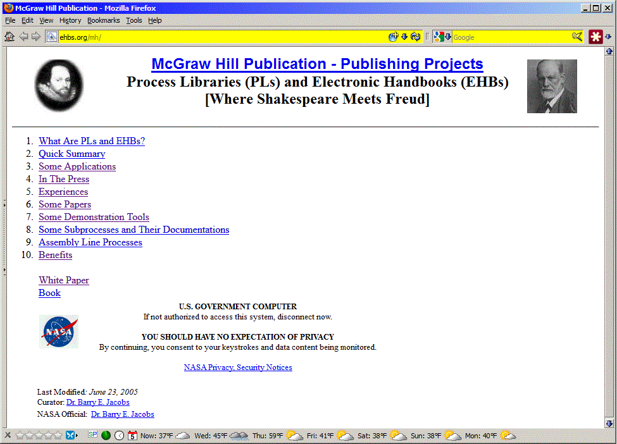This screenshot has width=617, height=444.
Task: Open the History menu
Action: 70,20
